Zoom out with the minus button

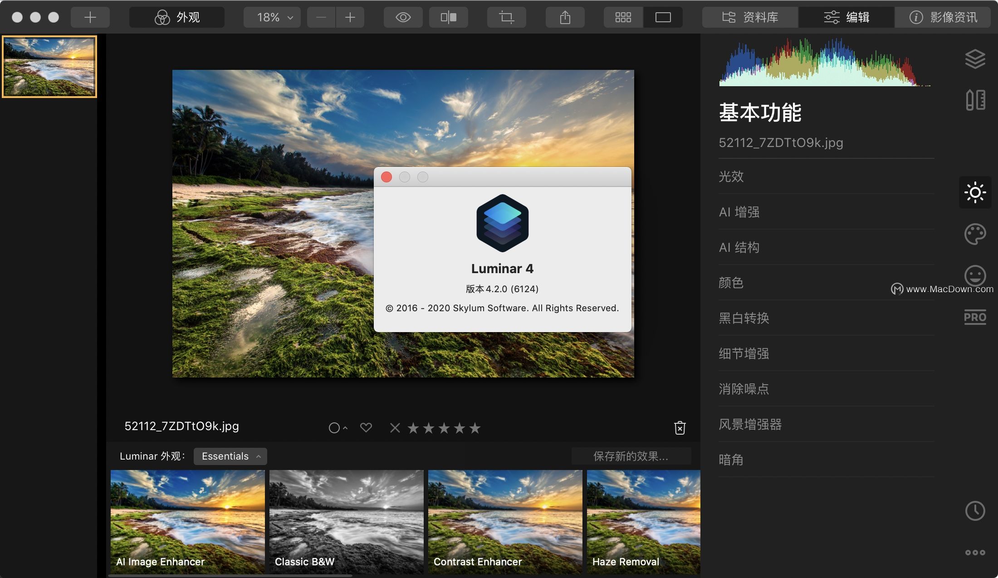tap(321, 17)
